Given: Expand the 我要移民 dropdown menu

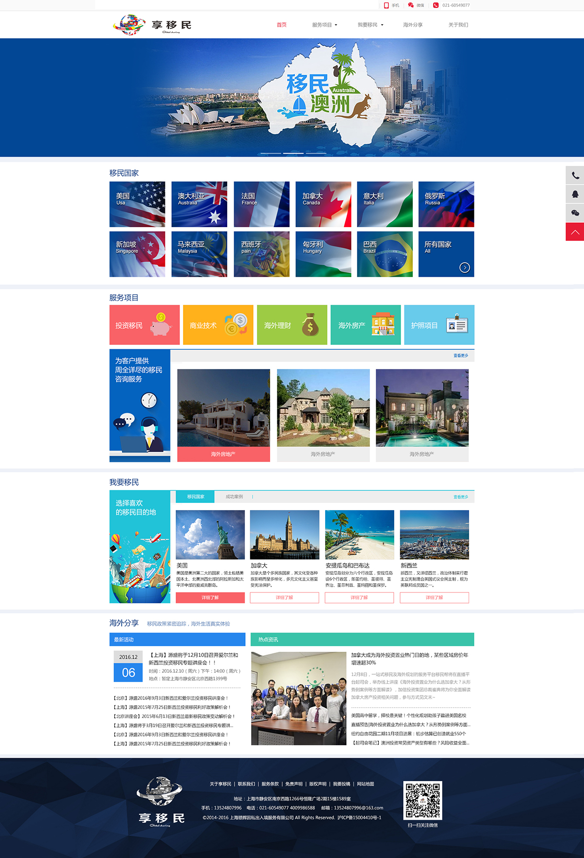Looking at the screenshot, I should [x=370, y=25].
